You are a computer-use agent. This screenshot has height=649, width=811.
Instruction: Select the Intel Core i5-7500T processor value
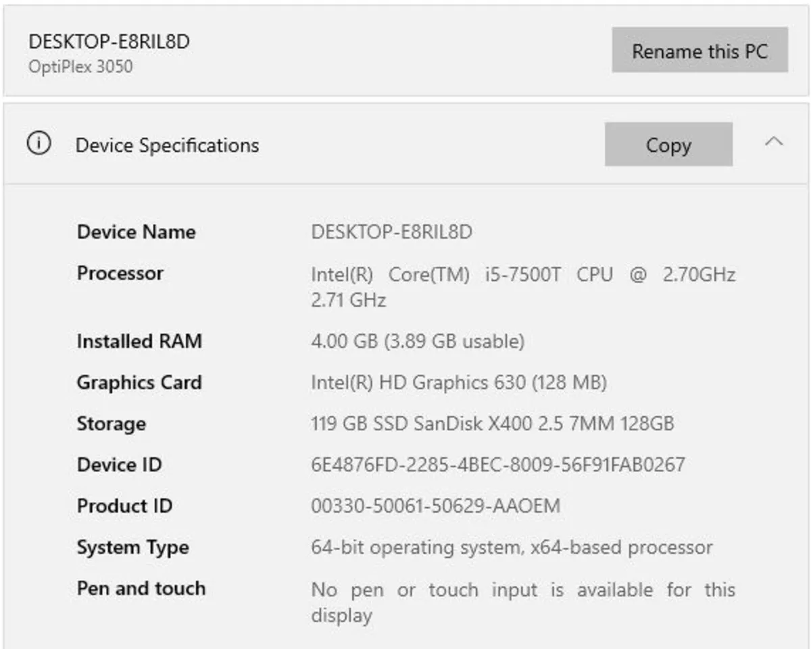523,287
